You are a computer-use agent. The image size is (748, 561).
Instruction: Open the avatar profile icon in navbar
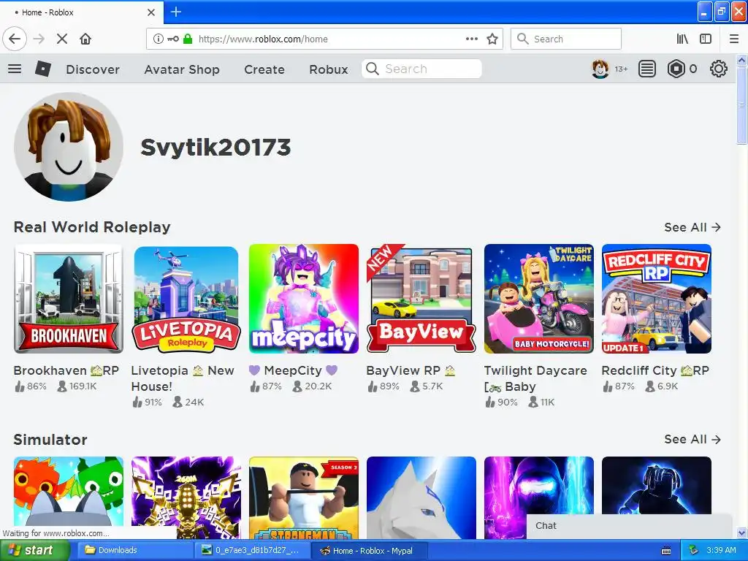tap(600, 69)
